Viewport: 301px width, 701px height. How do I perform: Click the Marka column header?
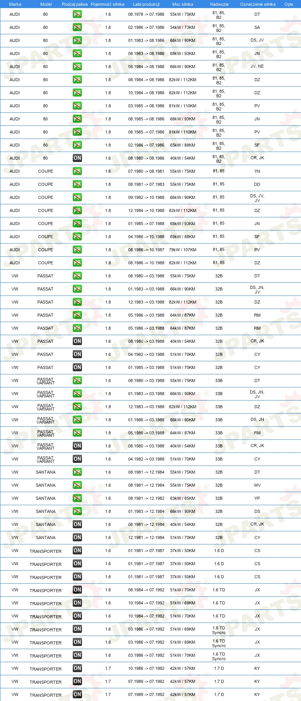[x=15, y=4]
